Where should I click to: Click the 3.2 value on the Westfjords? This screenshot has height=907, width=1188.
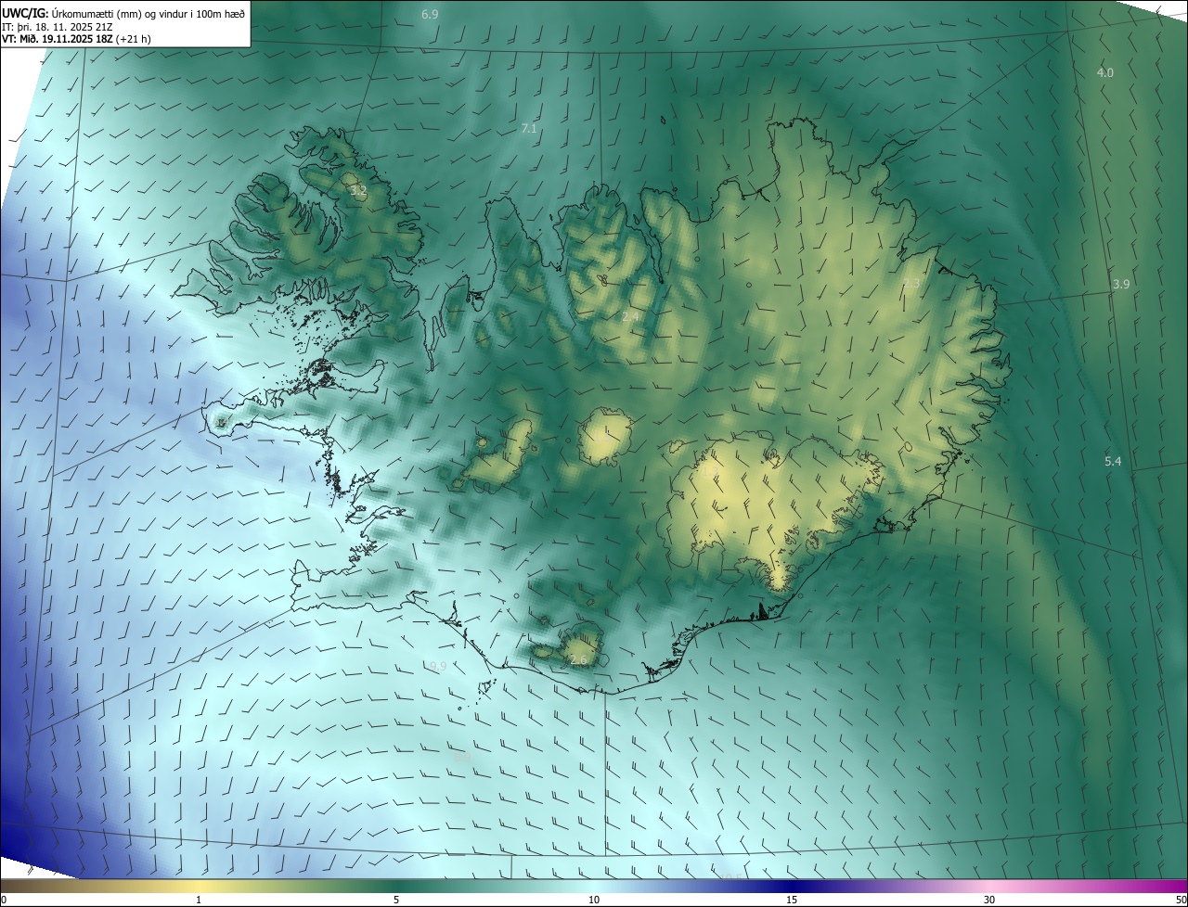pos(358,190)
